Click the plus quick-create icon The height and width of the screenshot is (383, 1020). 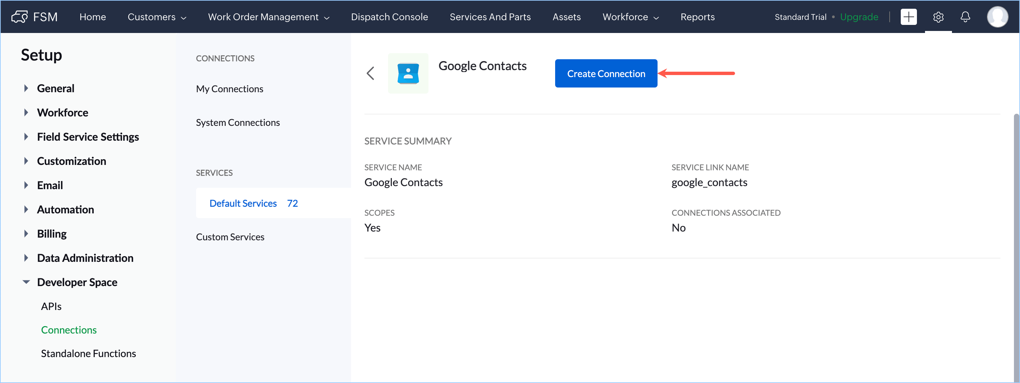pos(909,16)
